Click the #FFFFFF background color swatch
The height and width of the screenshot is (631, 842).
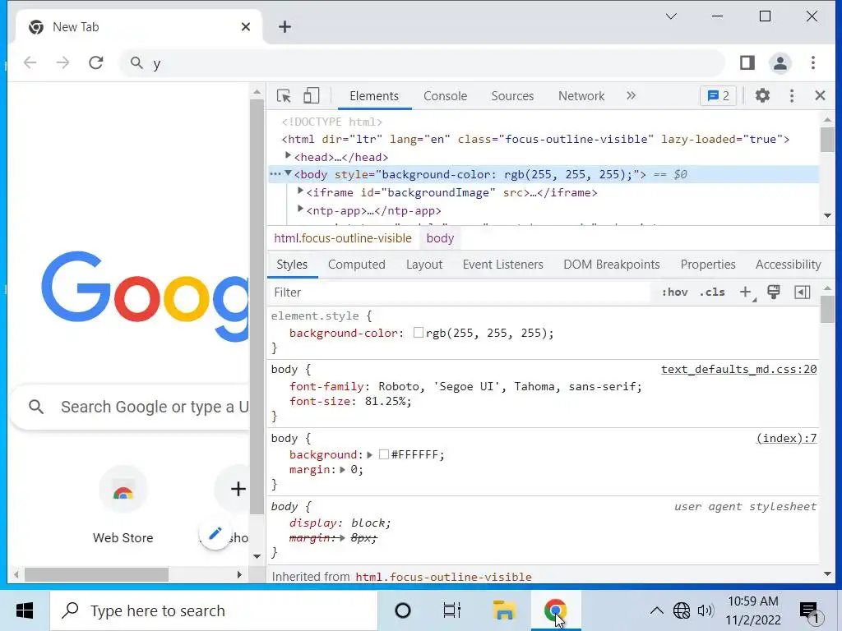[x=384, y=454]
